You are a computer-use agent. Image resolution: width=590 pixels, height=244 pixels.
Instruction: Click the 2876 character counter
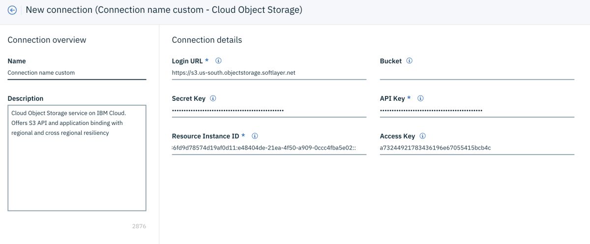pyautogui.click(x=139, y=226)
